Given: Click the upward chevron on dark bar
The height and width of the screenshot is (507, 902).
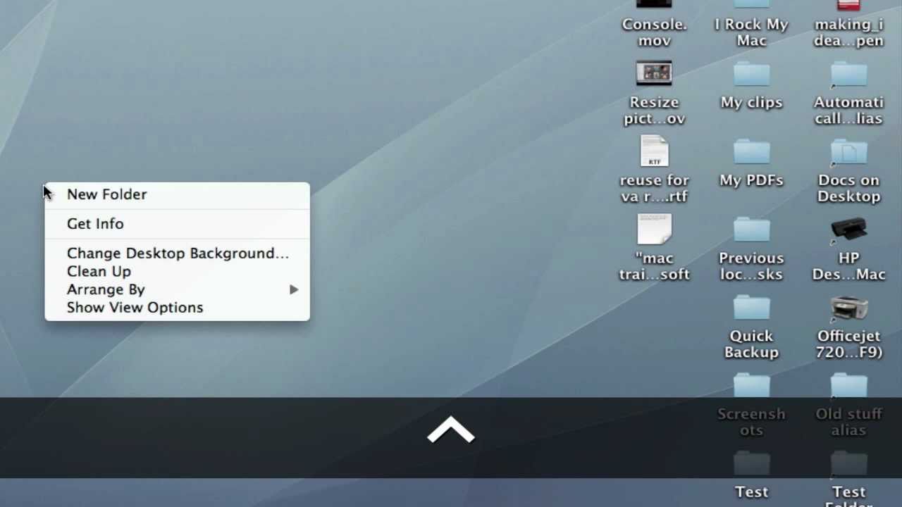Looking at the screenshot, I should click(451, 430).
